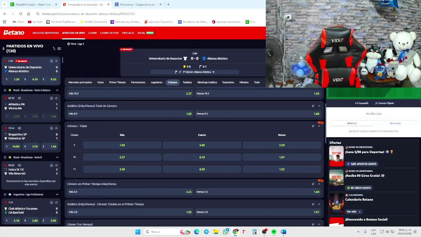This screenshot has width=421, height=237.
Task: Open stats icon for Bragantino SP match
Action: coord(51,128)
